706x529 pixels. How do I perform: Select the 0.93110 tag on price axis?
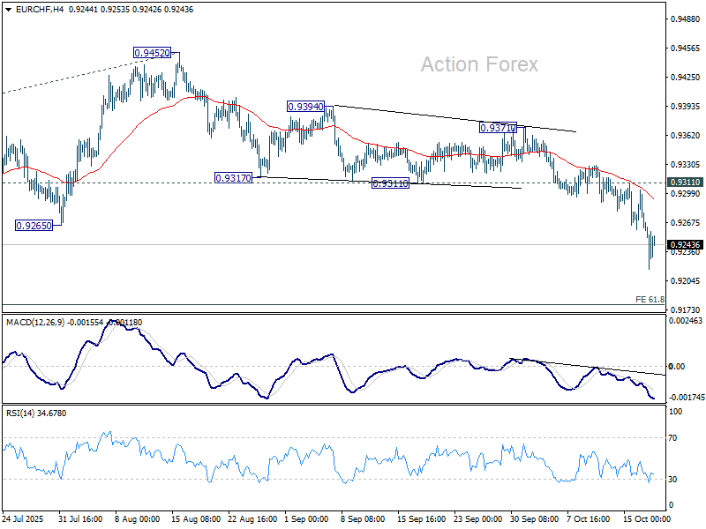tap(685, 183)
